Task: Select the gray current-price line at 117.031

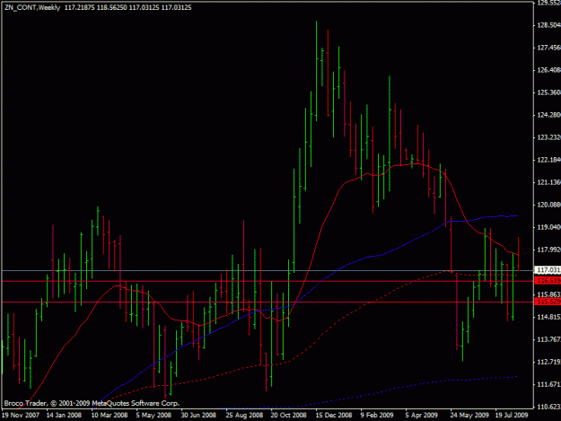Action: [267, 270]
